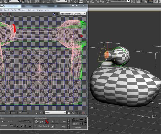Activate the Zoom magnifier tool in UV editor
Screen dimensions: 161x134
(73, 113)
